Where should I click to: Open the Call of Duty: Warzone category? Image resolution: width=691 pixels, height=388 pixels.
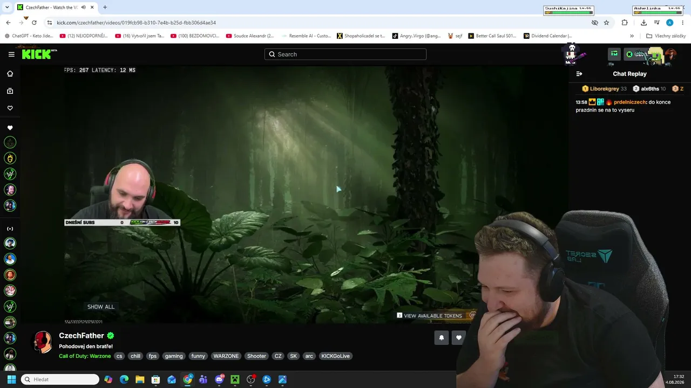tap(85, 356)
